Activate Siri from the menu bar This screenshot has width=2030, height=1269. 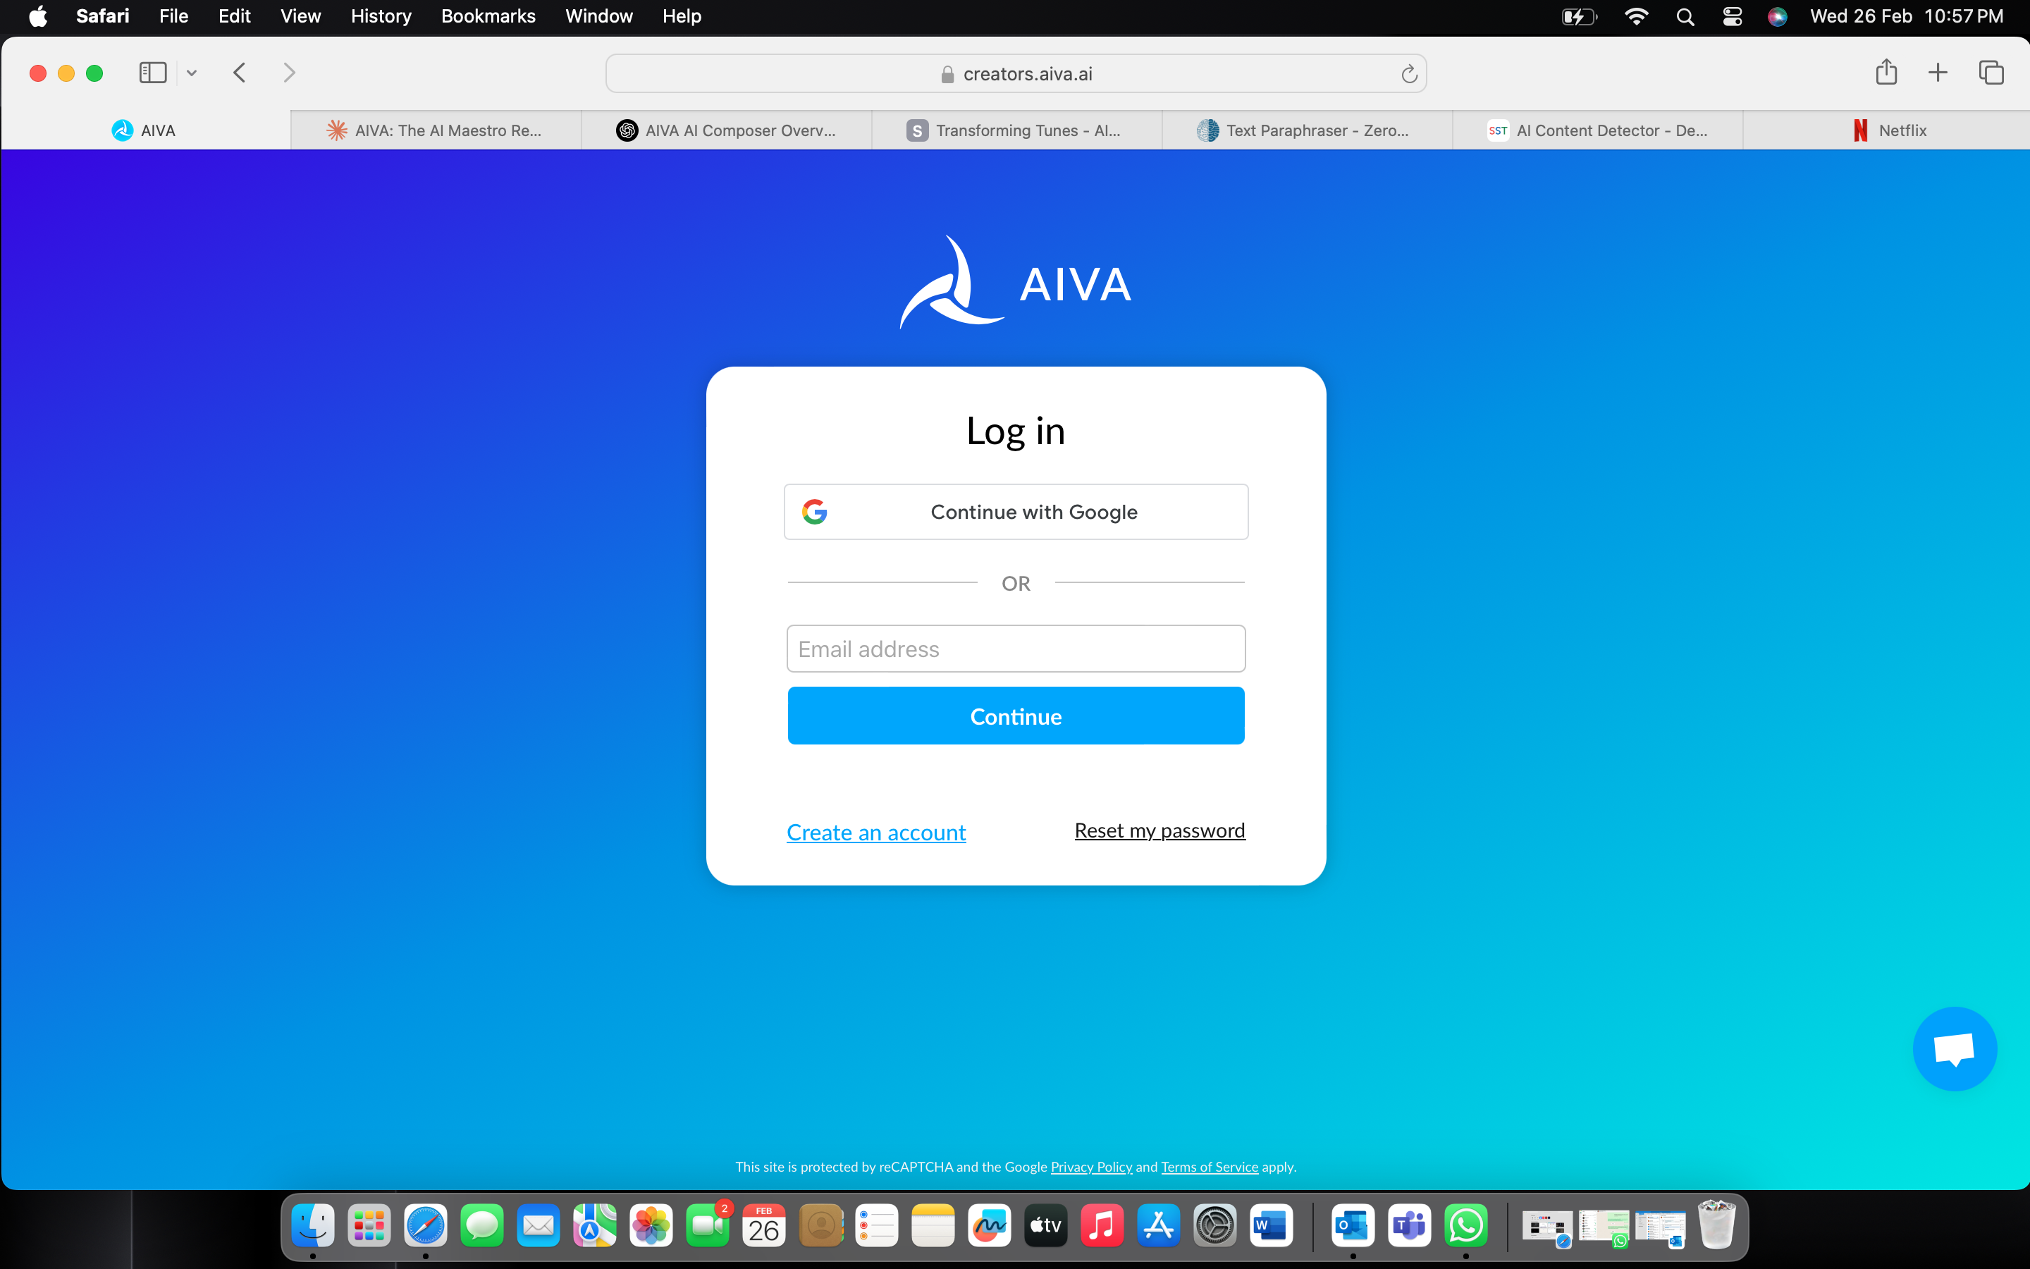(1777, 16)
